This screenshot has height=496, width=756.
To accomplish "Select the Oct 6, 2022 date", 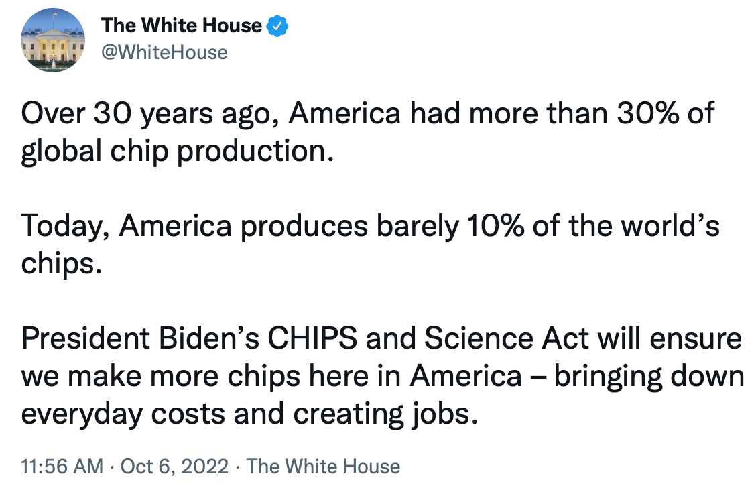I will (x=174, y=466).
